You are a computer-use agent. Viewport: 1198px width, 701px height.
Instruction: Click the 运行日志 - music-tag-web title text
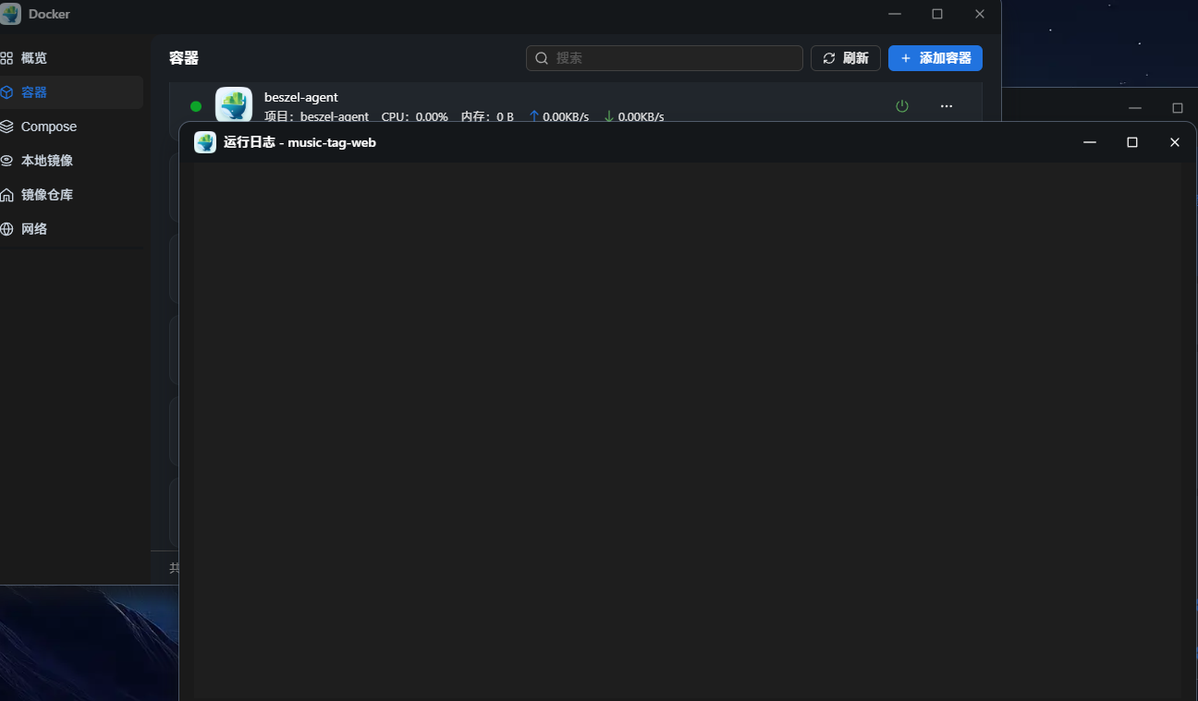[x=299, y=142]
